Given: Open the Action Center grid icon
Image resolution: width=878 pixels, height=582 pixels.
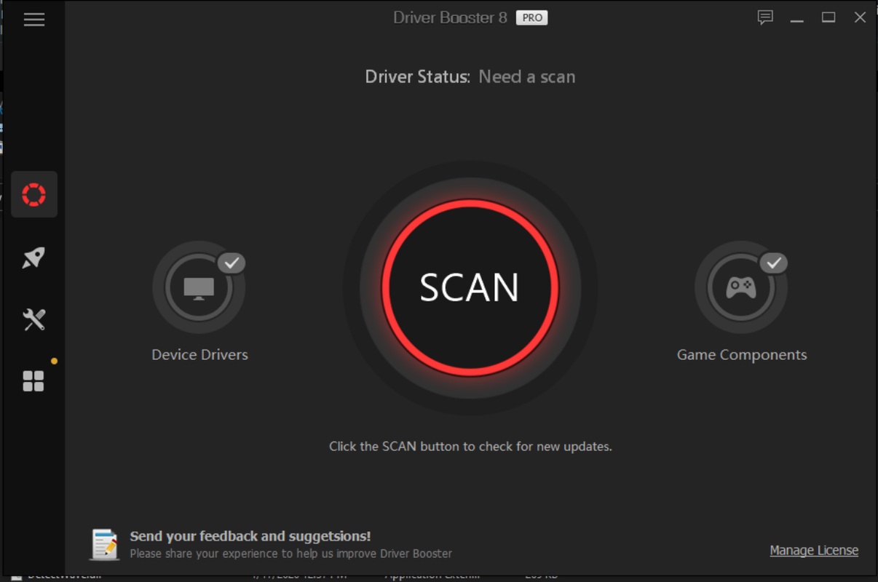Looking at the screenshot, I should point(33,381).
